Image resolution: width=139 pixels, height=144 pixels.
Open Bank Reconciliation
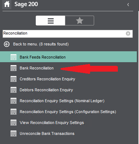(36, 68)
